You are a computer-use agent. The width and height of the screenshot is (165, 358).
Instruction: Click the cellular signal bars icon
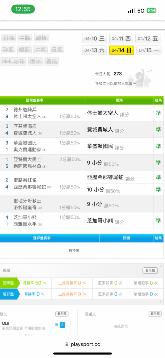131,11
